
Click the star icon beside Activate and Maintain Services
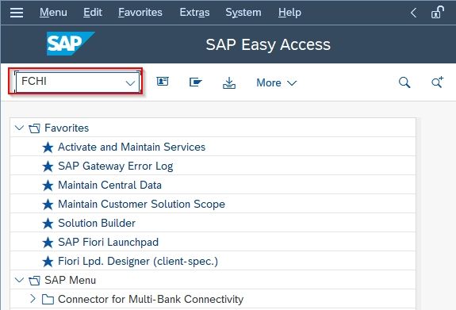pyautogui.click(x=48, y=147)
